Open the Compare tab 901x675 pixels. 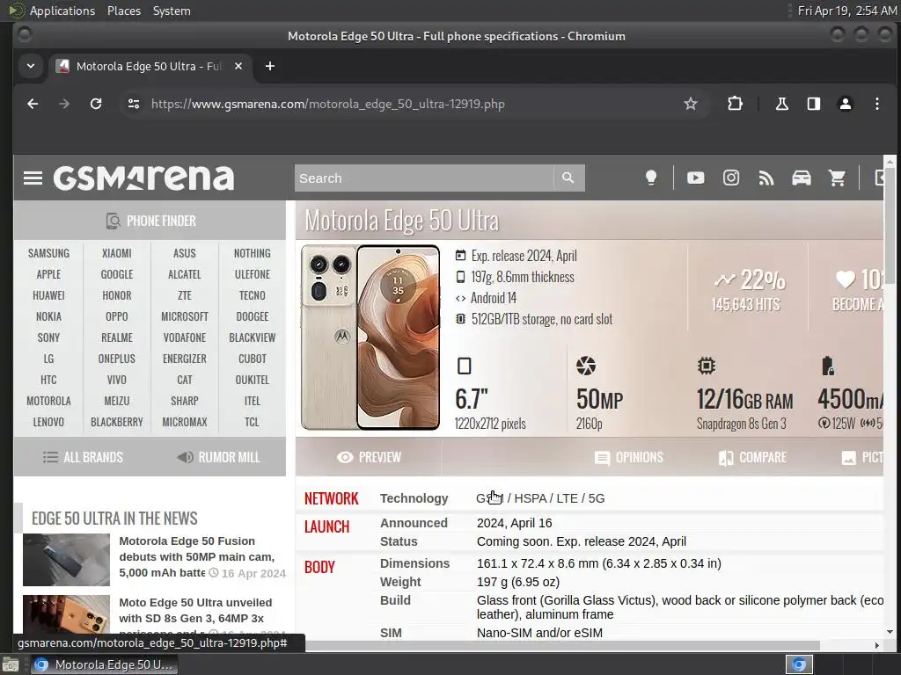pyautogui.click(x=752, y=457)
